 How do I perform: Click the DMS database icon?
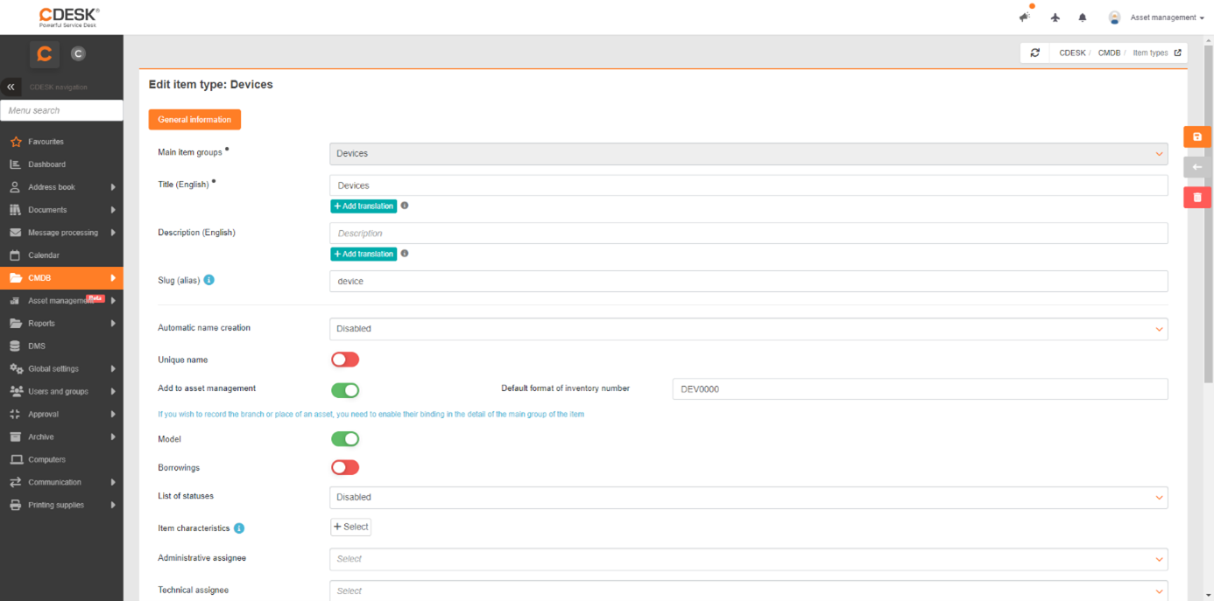tap(16, 346)
